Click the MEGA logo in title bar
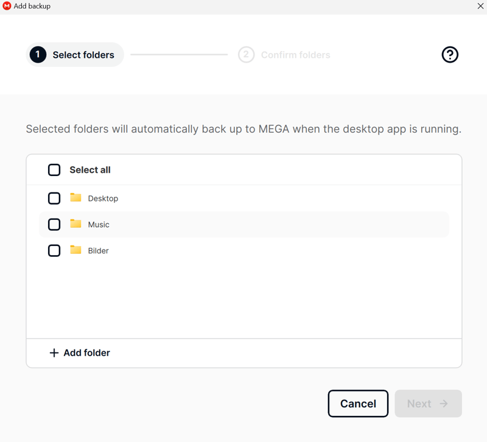The width and height of the screenshot is (487, 442). coord(7,6)
